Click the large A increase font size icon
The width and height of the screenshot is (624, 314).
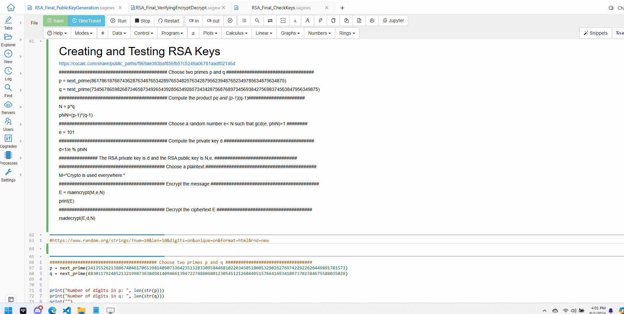click(308, 21)
